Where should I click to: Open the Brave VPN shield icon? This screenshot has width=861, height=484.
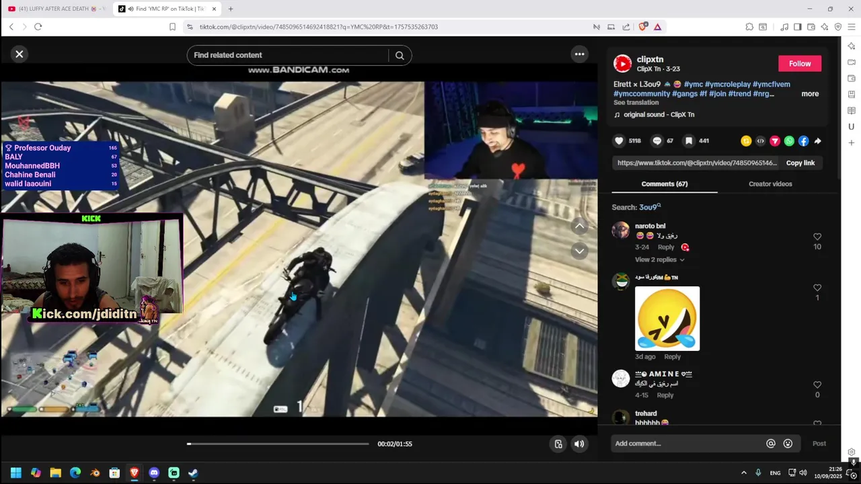837,27
